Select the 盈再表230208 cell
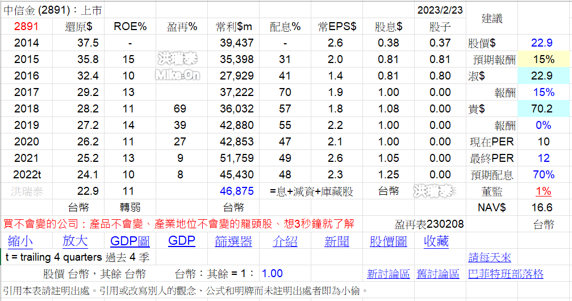 pyautogui.click(x=429, y=224)
